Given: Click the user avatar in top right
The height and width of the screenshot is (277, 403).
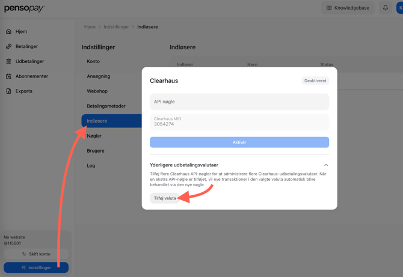Looking at the screenshot, I should 399,8.
